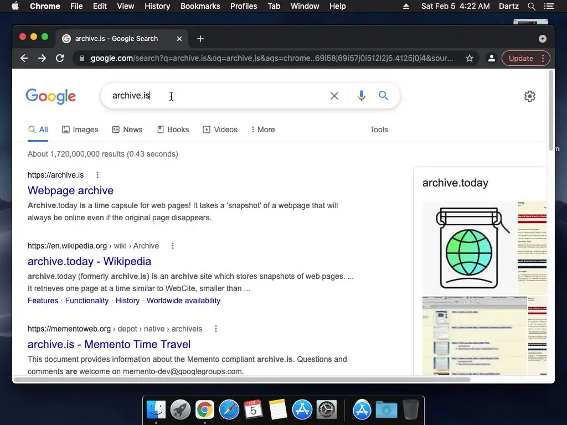Image resolution: width=567 pixels, height=425 pixels.
Task: Reload the Google search page
Action: point(60,58)
